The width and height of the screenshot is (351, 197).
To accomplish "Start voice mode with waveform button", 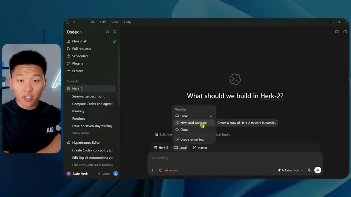I will pyautogui.click(x=318, y=170).
